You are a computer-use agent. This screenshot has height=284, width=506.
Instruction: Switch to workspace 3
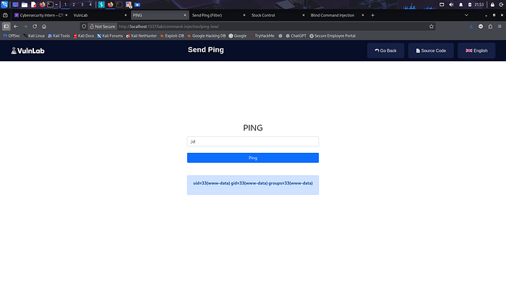tap(82, 4)
